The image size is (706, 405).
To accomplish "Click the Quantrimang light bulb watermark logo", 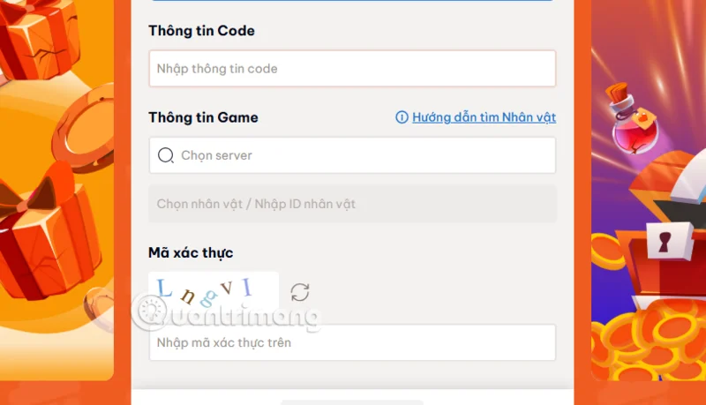I will pyautogui.click(x=151, y=311).
